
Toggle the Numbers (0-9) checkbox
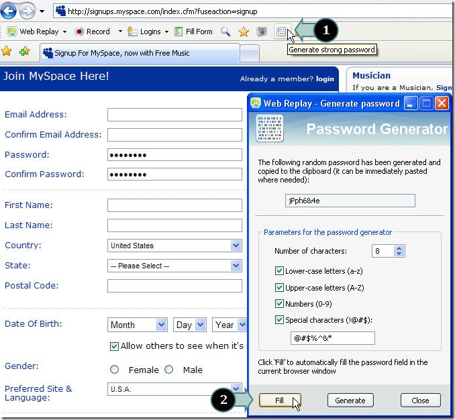point(280,303)
